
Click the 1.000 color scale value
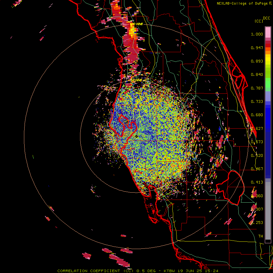[x=257, y=34]
